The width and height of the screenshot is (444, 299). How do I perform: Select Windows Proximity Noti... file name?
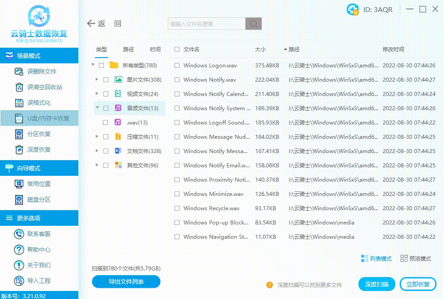pyautogui.click(x=217, y=180)
